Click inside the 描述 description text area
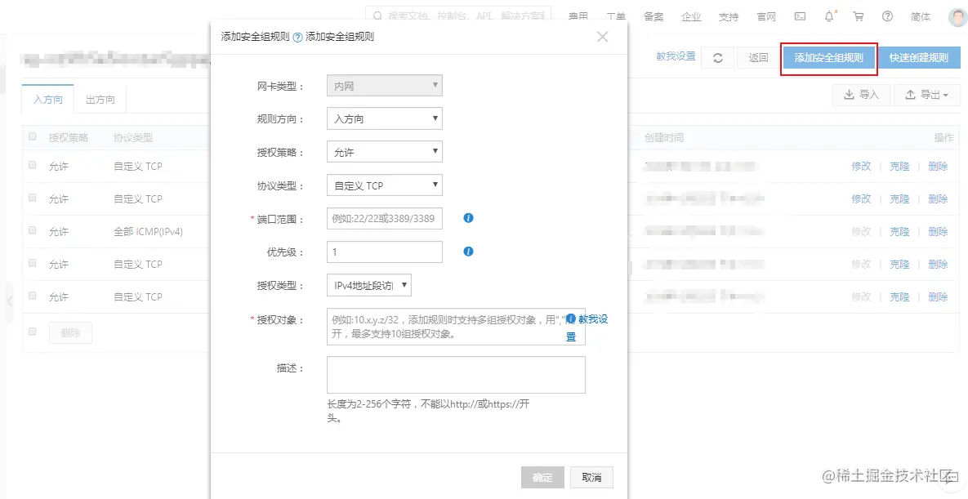 tap(455, 374)
